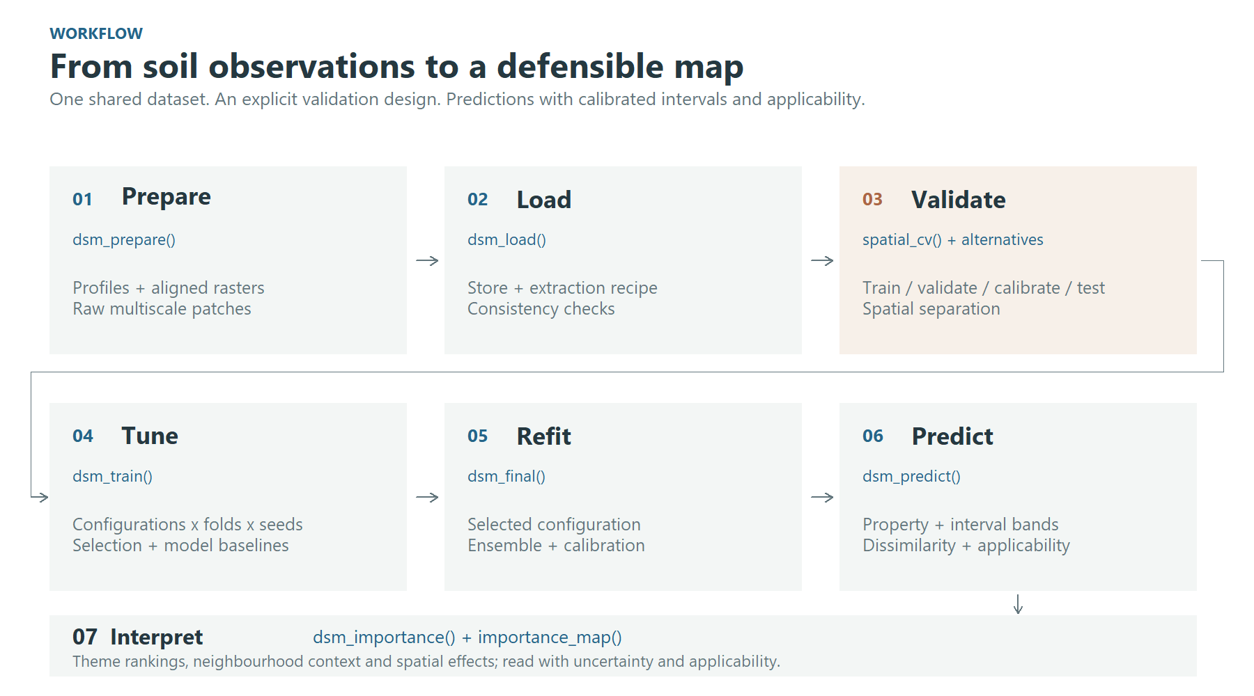
Task: Click 'Store + extraction recipe' text
Action: [562, 287]
